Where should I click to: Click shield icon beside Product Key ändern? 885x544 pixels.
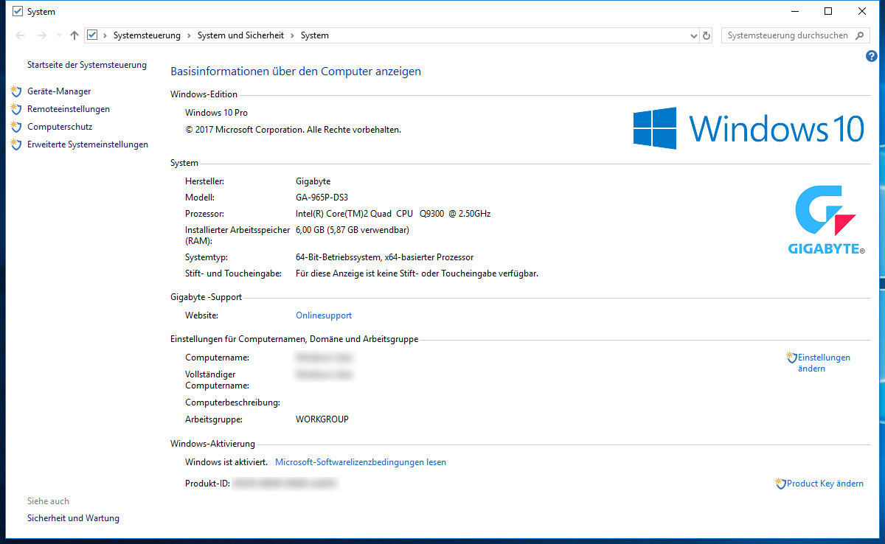(781, 484)
